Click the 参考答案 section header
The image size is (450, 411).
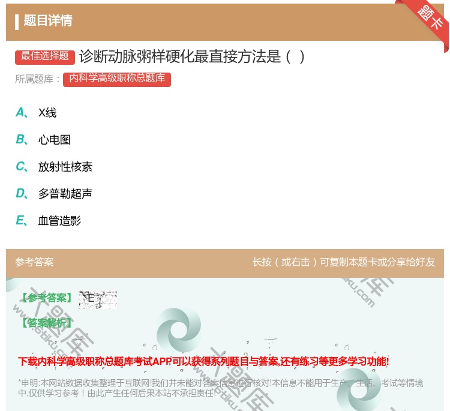[34, 262]
